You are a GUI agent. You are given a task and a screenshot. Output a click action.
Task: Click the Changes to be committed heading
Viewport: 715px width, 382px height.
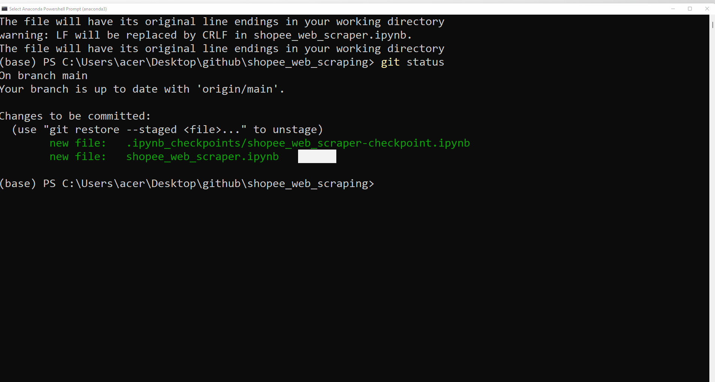click(75, 116)
